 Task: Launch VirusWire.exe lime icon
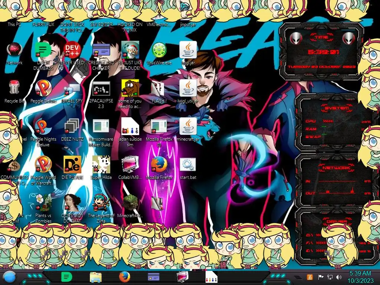click(x=159, y=50)
